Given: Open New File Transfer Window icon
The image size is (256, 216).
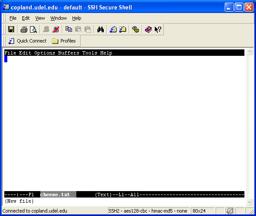Looking at the screenshot, I should [123, 30].
